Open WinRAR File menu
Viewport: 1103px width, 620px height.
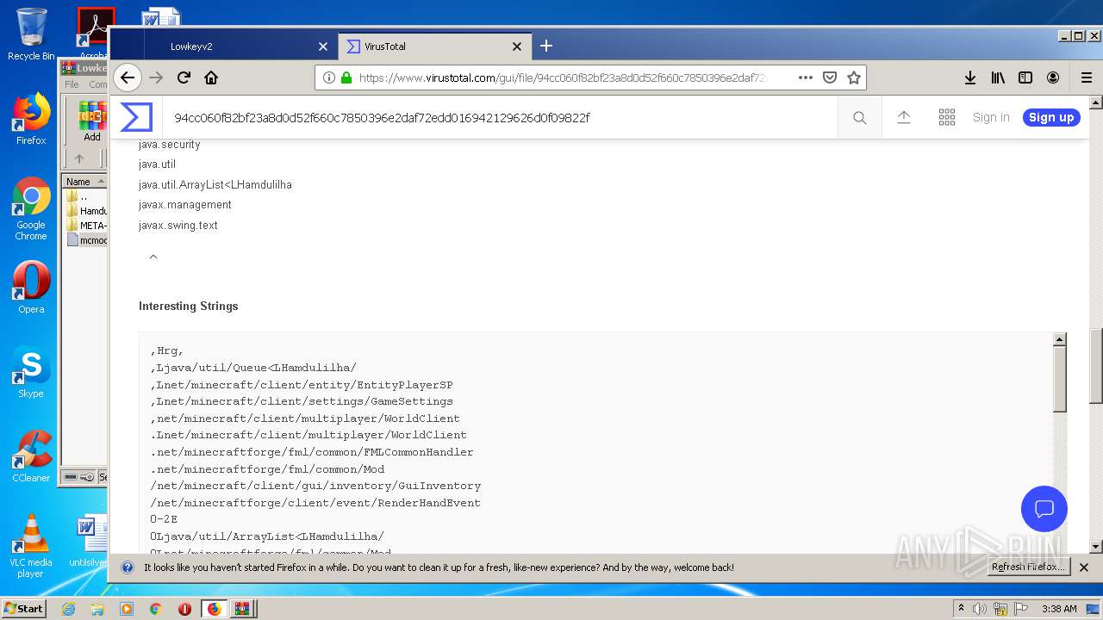pyautogui.click(x=72, y=84)
